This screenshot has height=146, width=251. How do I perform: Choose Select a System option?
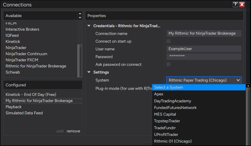(x=199, y=87)
